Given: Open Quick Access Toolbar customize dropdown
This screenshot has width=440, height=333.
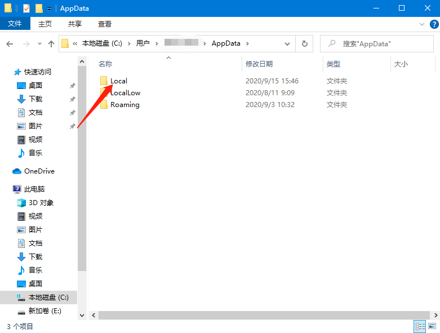Looking at the screenshot, I should point(49,9).
